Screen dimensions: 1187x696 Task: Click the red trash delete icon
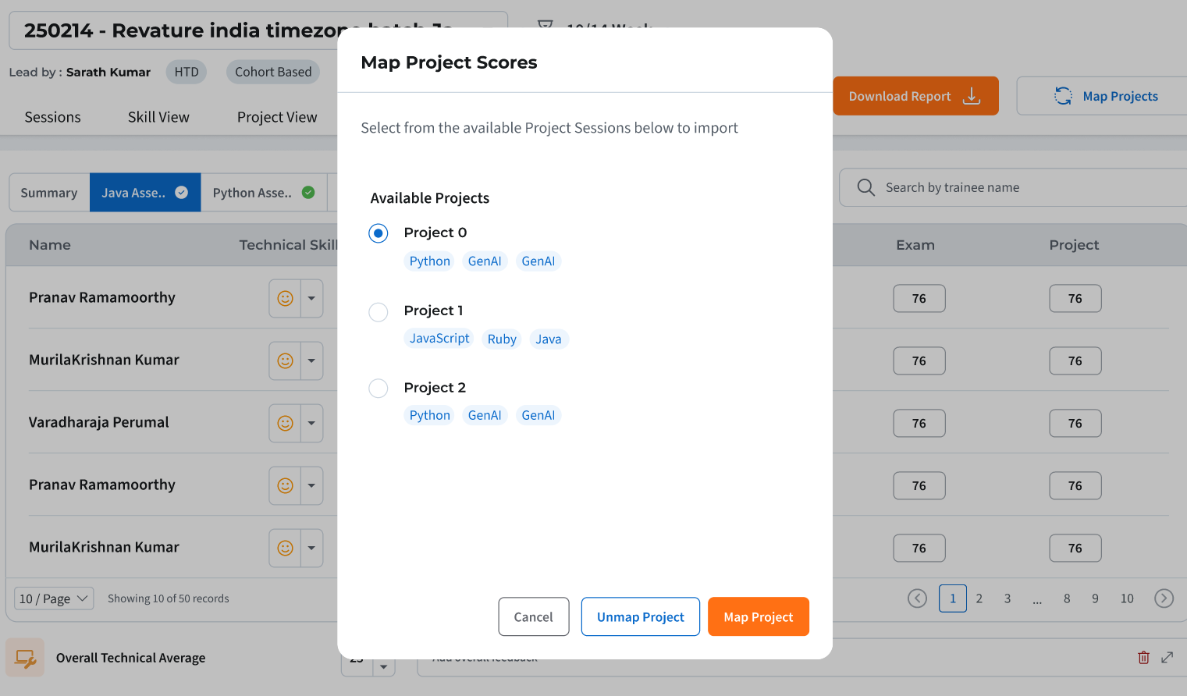pos(1143,658)
